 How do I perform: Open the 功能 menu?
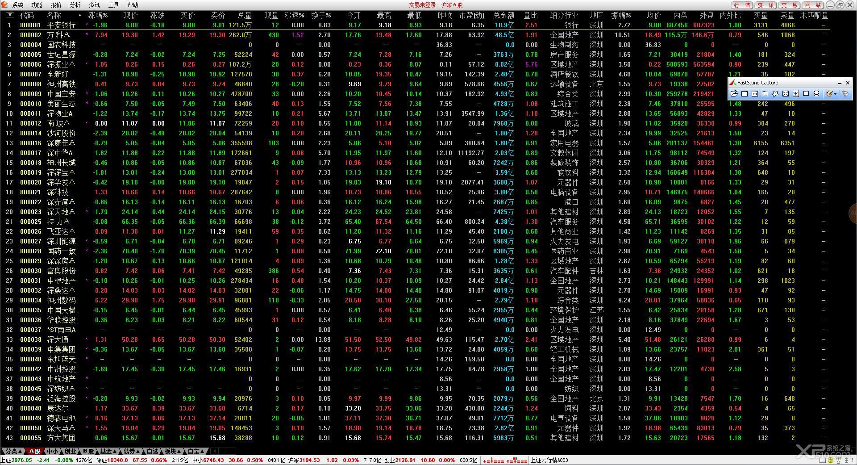pyautogui.click(x=37, y=5)
